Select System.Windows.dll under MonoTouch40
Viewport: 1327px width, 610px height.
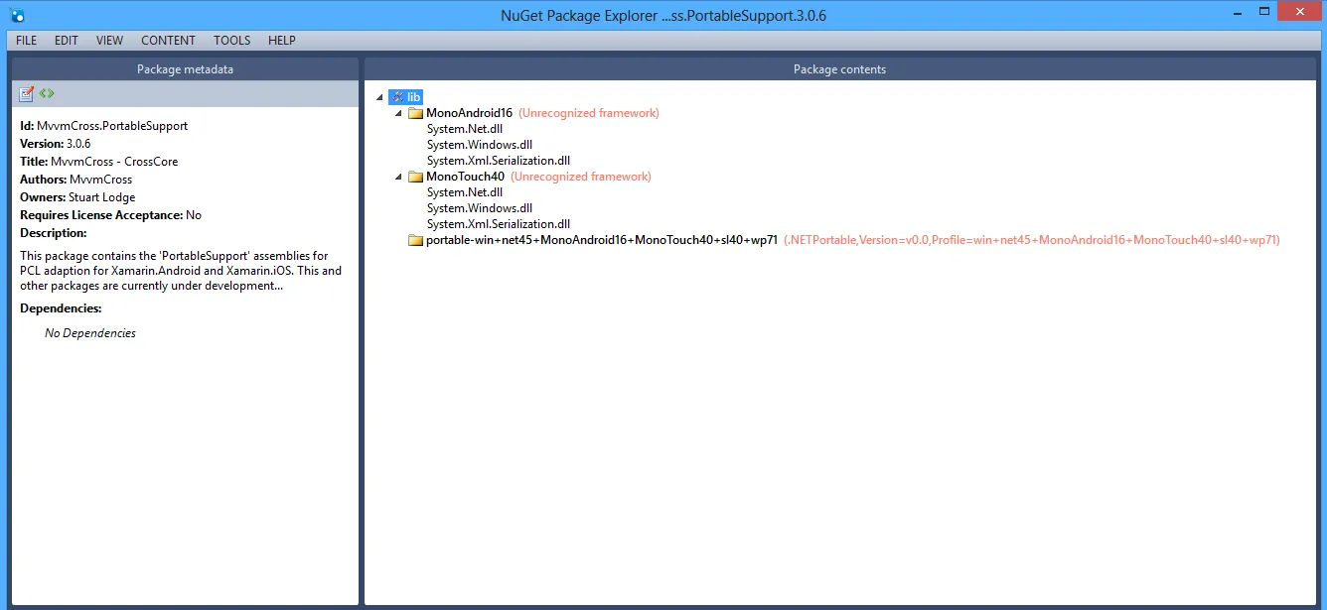point(480,208)
